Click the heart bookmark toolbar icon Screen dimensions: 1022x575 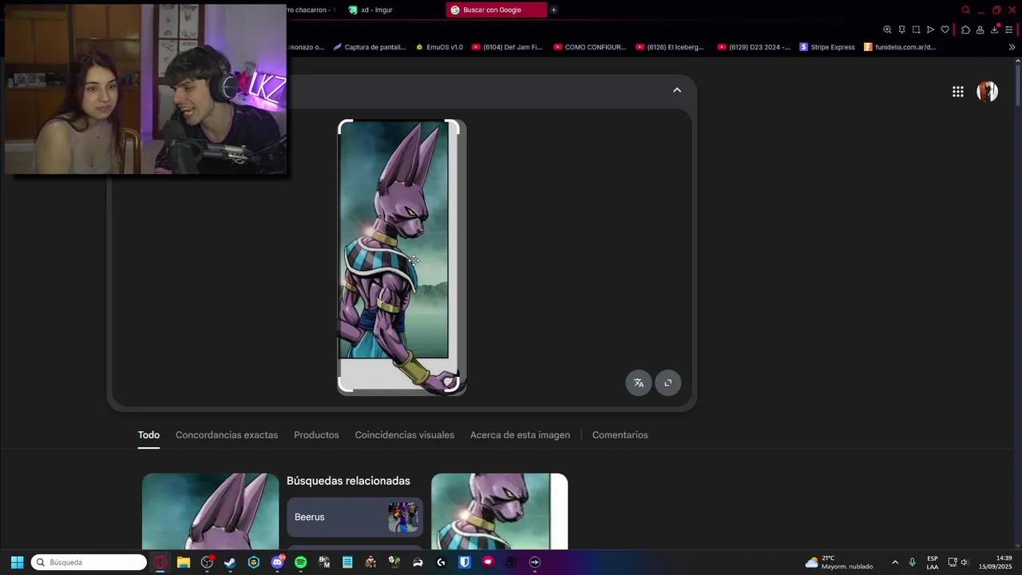click(945, 30)
